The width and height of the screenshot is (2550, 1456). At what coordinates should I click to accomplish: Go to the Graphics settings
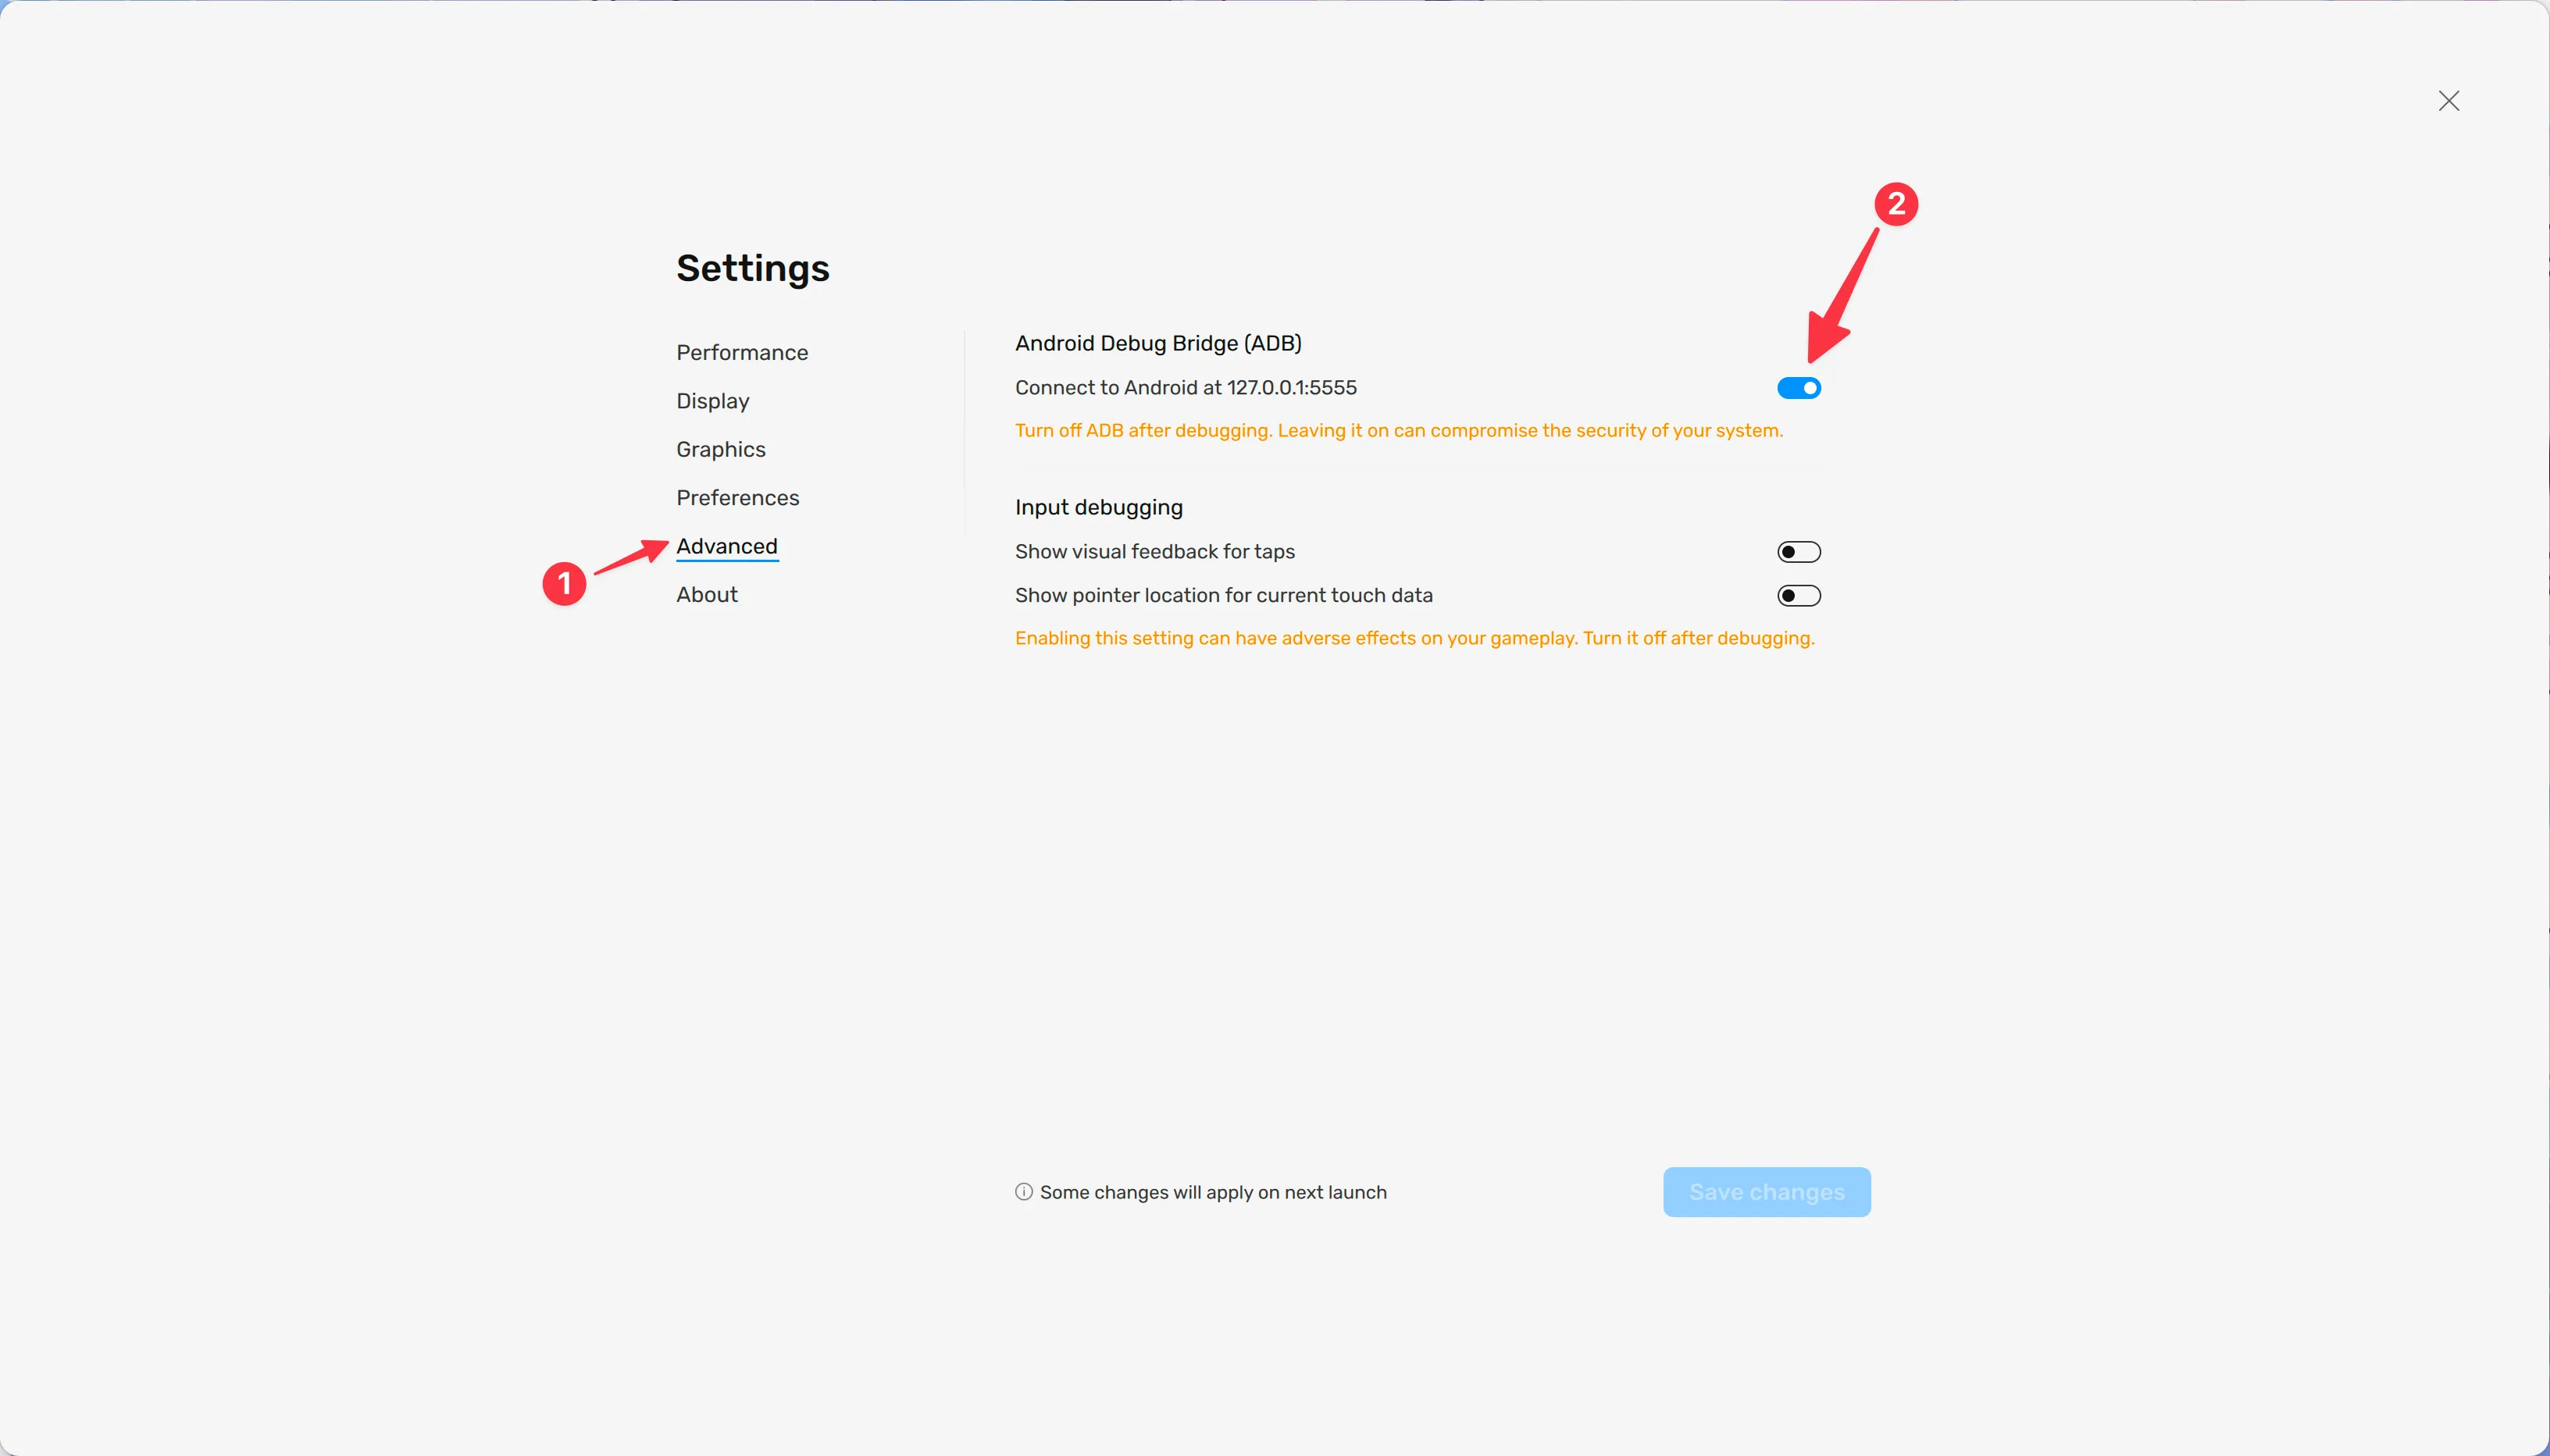pos(720,450)
